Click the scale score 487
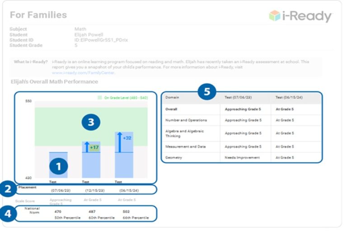The image size is (347, 231). click(x=92, y=212)
